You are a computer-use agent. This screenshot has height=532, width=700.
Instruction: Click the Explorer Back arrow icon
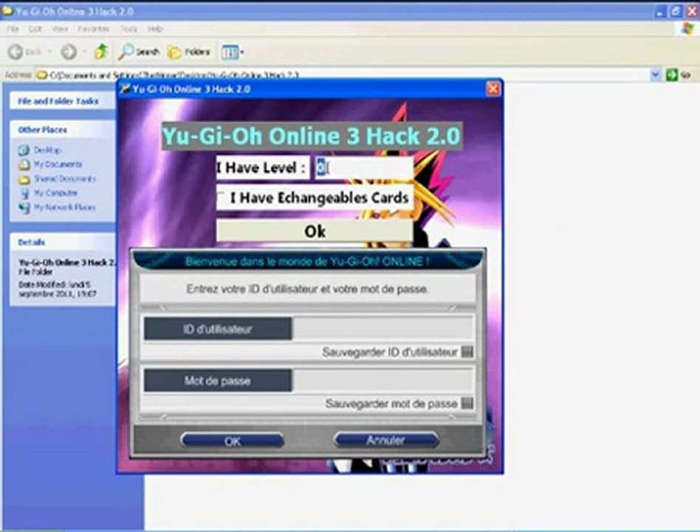pos(16,52)
